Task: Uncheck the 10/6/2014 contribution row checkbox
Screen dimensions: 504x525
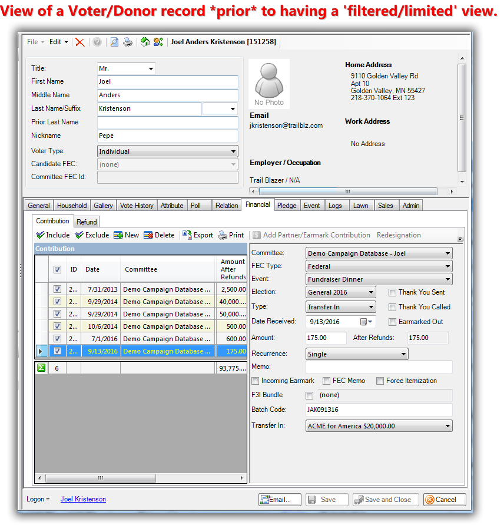Action: (x=58, y=326)
